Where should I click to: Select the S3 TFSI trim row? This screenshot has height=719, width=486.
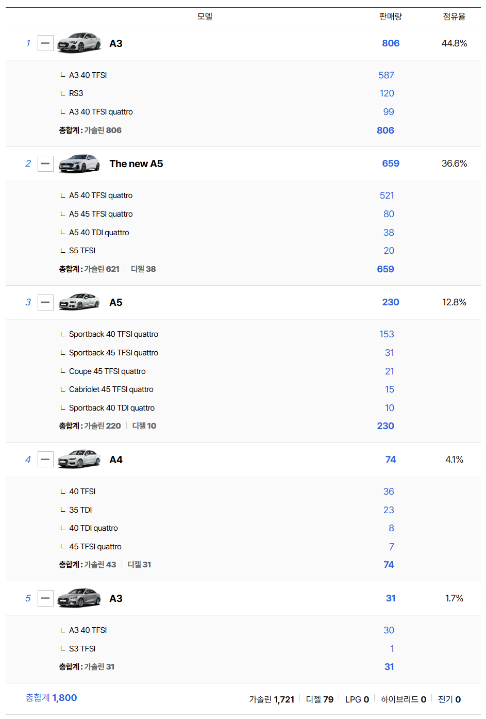(x=82, y=649)
